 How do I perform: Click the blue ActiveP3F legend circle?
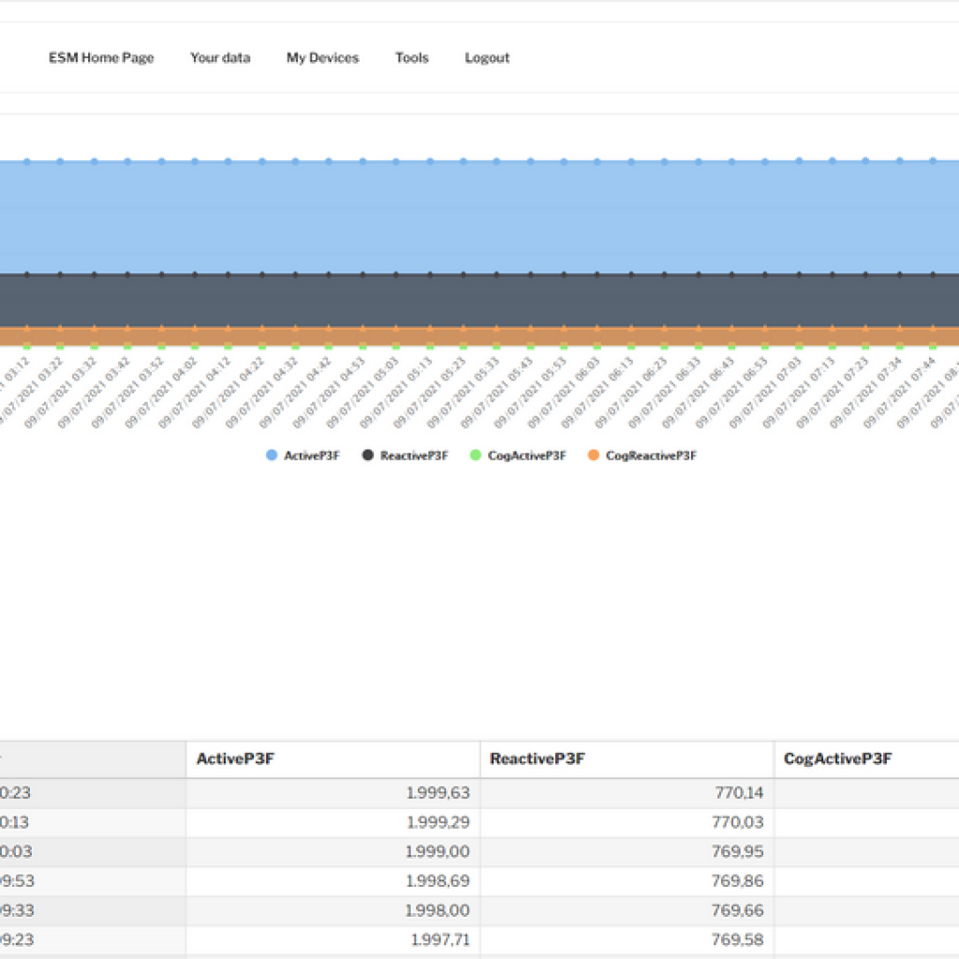coord(272,456)
